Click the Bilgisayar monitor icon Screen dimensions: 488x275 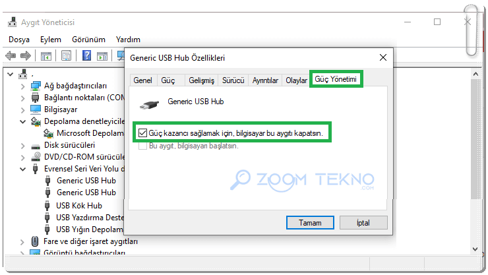click(36, 109)
